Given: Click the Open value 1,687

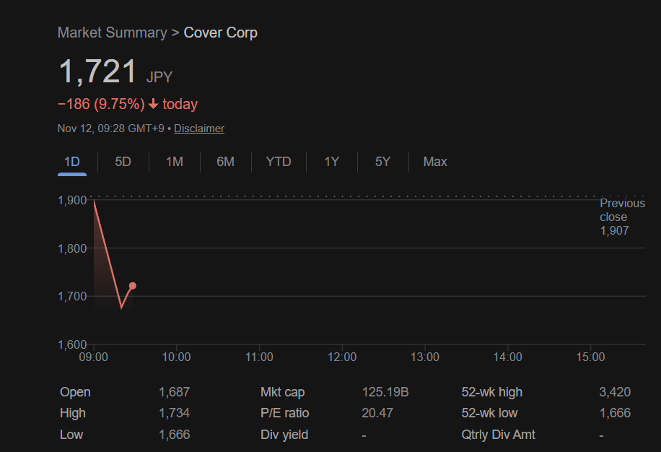Looking at the screenshot, I should 174,392.
